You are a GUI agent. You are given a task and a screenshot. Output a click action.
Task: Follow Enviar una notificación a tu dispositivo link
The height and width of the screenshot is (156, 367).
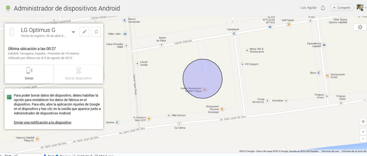(42, 123)
